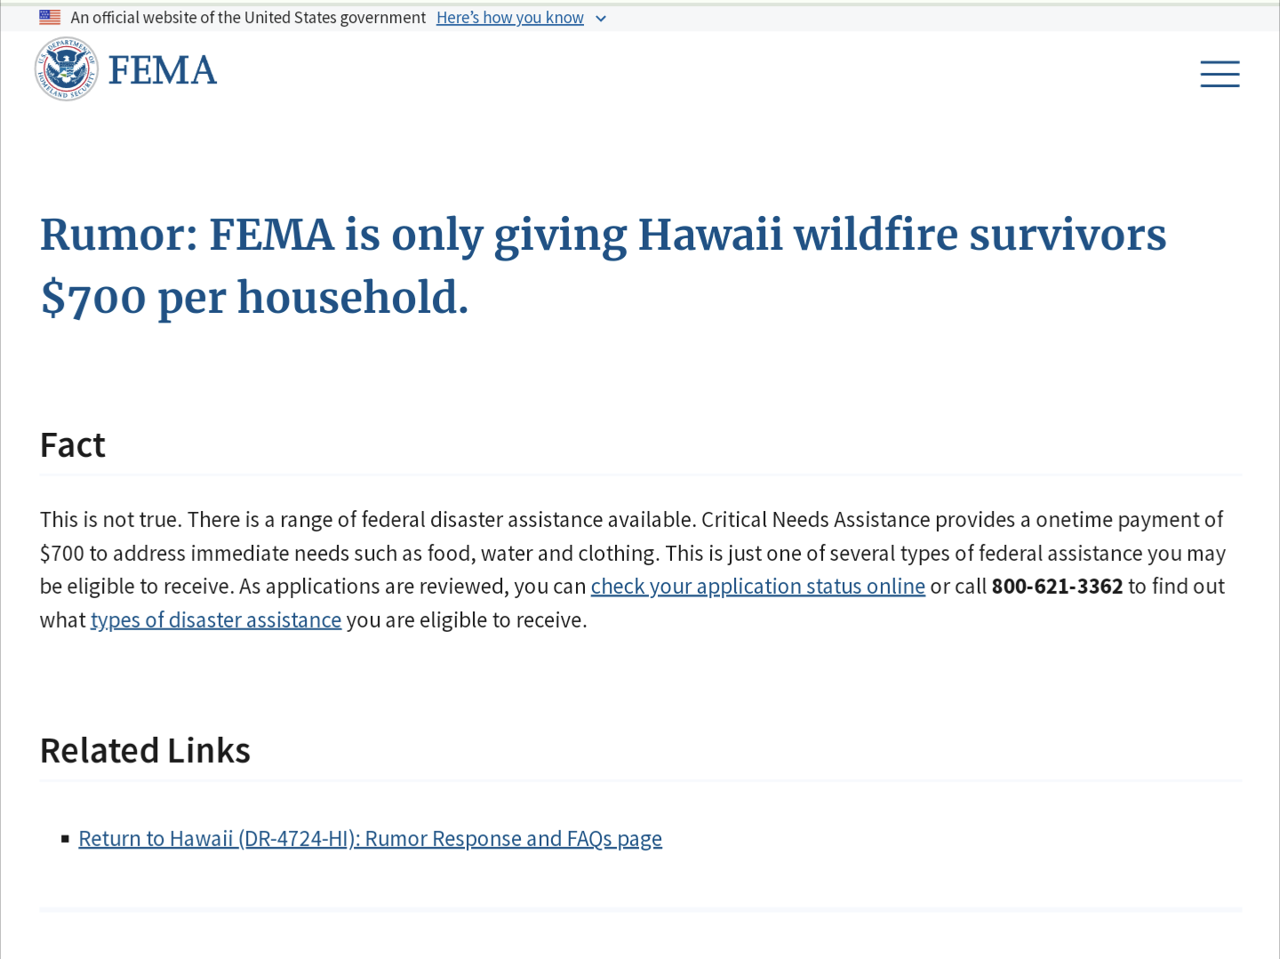Click the Homeland Security seal logo
This screenshot has height=959, width=1280.
point(67,69)
